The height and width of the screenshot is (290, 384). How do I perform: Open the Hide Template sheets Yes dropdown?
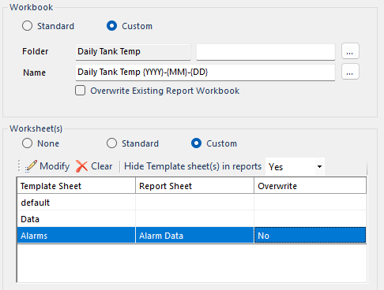(x=295, y=166)
